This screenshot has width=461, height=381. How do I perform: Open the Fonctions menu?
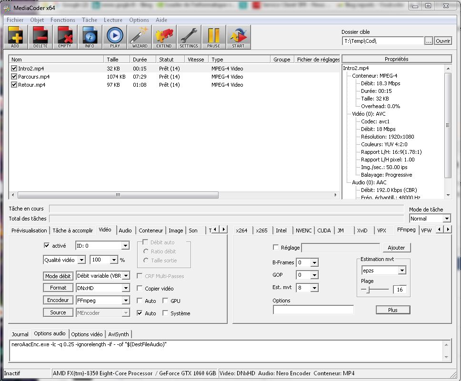pyautogui.click(x=62, y=20)
